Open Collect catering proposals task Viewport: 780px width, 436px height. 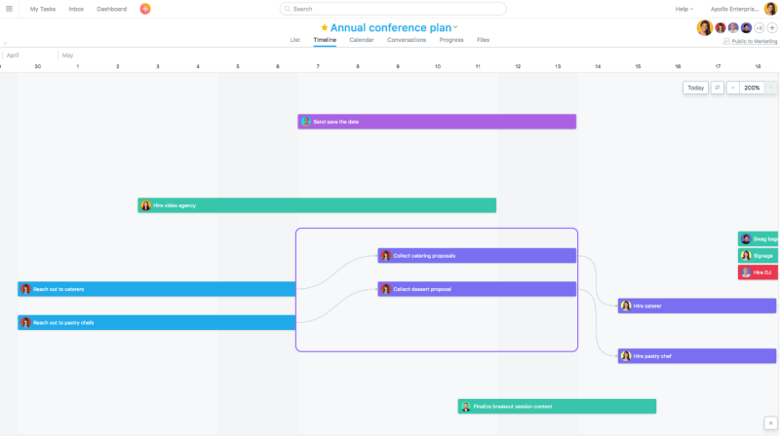tap(477, 256)
